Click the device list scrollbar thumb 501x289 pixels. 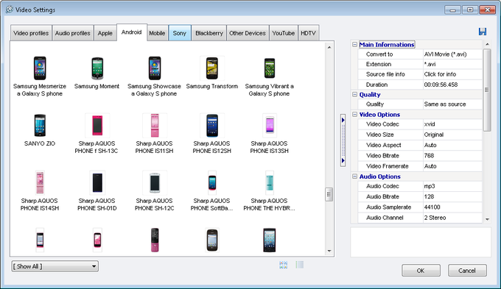(x=329, y=194)
